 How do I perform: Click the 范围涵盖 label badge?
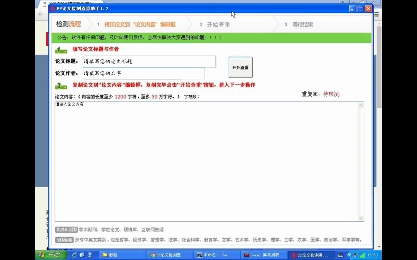(x=64, y=239)
